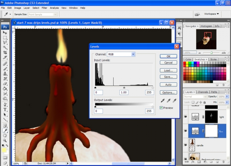The width and height of the screenshot is (231, 166).
Task: Click the Load... button
Action: coord(168,70)
